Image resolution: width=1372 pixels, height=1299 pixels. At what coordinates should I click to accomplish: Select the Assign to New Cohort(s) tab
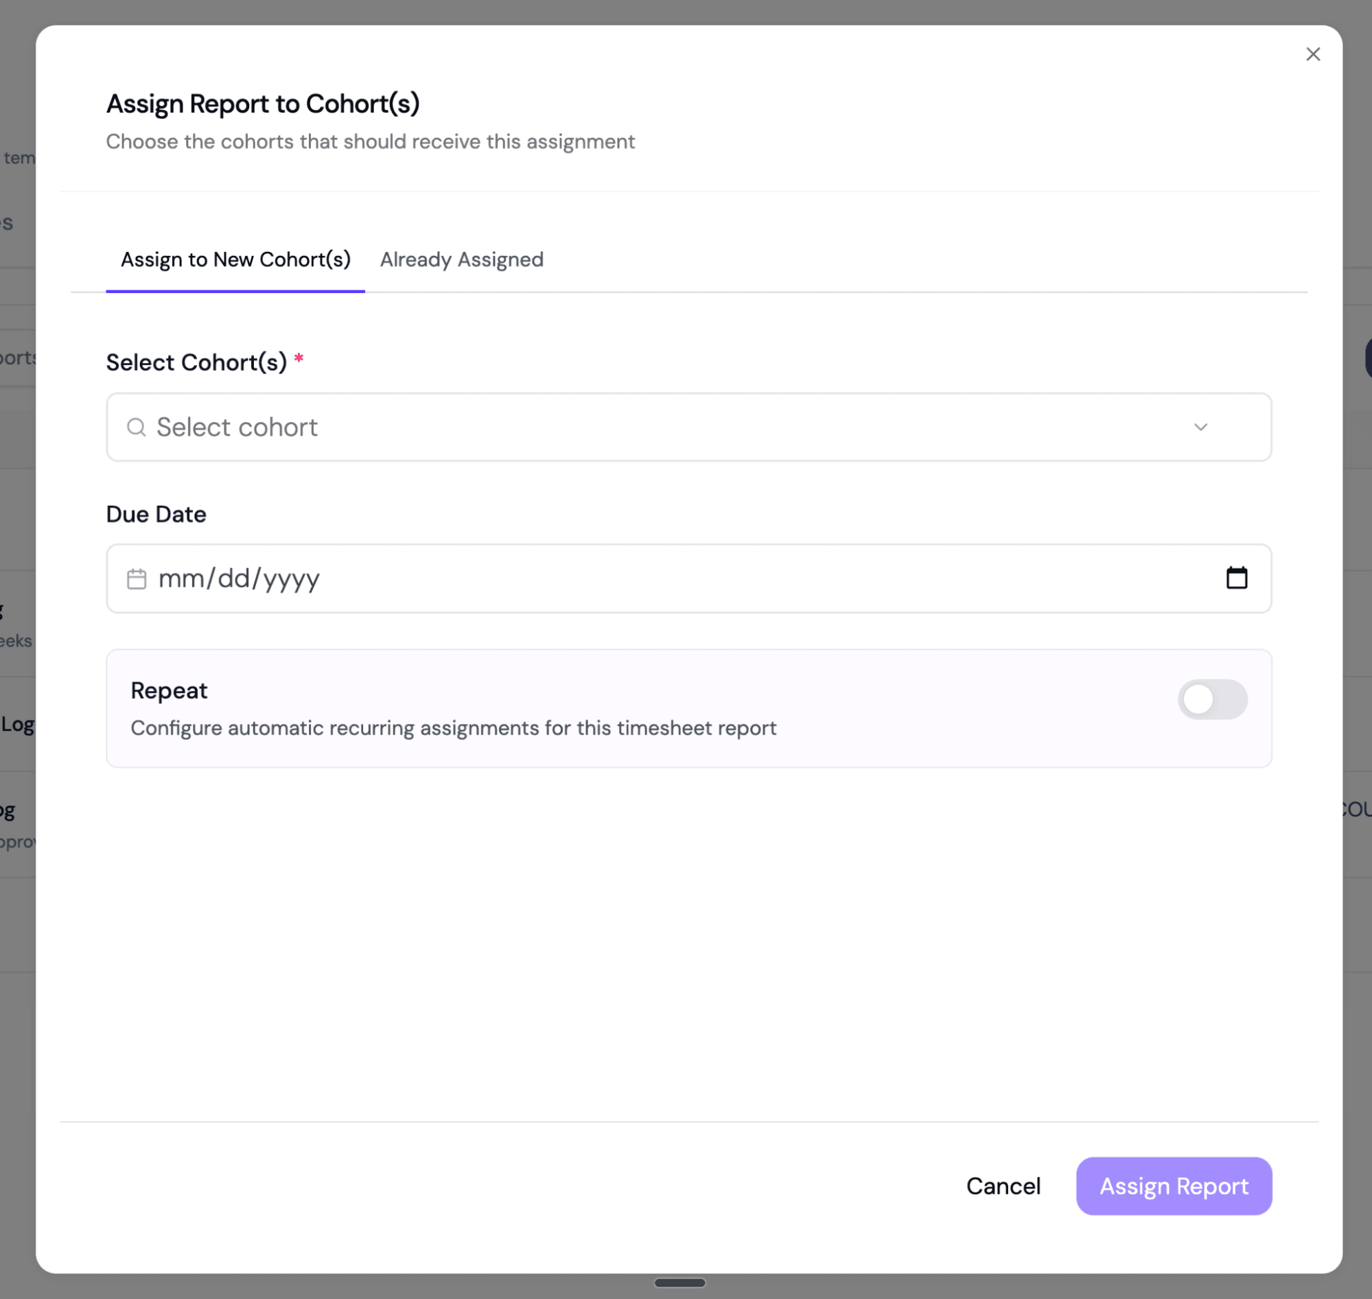pos(235,259)
